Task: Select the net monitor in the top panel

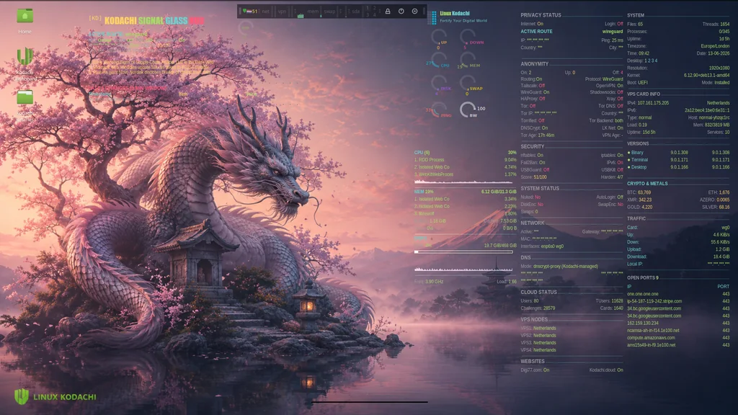Action: (265, 12)
